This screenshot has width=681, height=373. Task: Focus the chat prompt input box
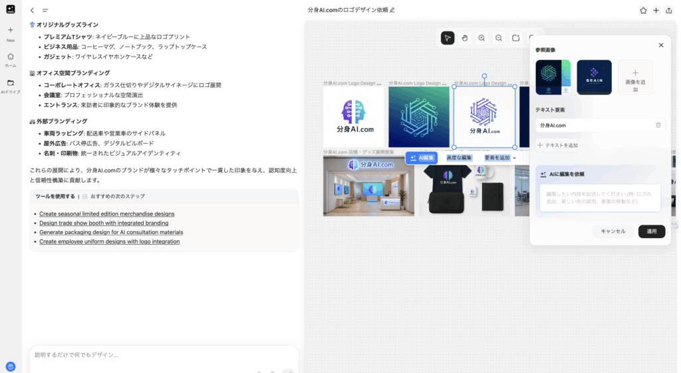pyautogui.click(x=164, y=355)
